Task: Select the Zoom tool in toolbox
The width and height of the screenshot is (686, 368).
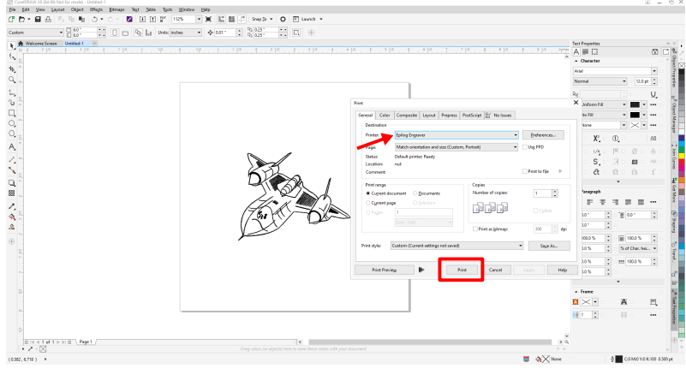Action: pos(12,80)
